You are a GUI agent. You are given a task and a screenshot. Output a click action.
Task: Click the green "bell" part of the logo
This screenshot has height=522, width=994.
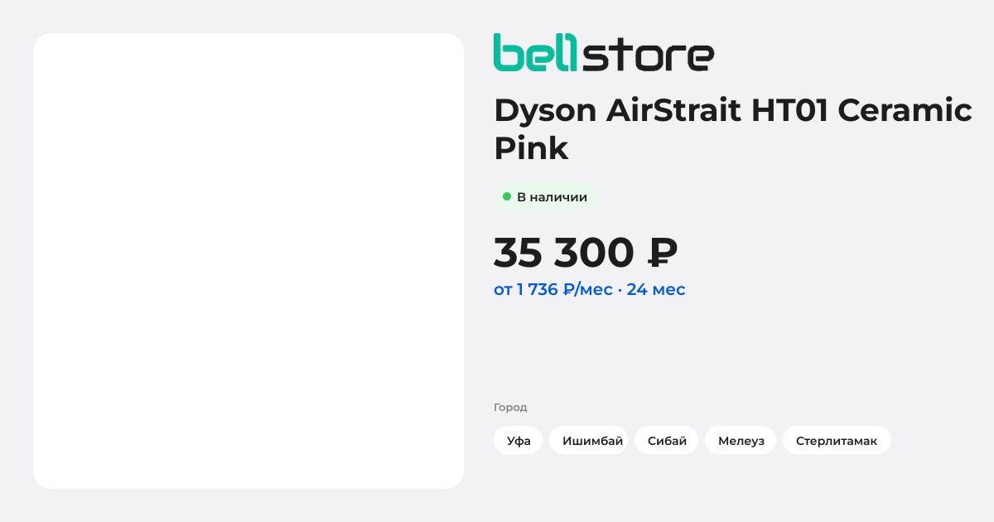pyautogui.click(x=536, y=52)
